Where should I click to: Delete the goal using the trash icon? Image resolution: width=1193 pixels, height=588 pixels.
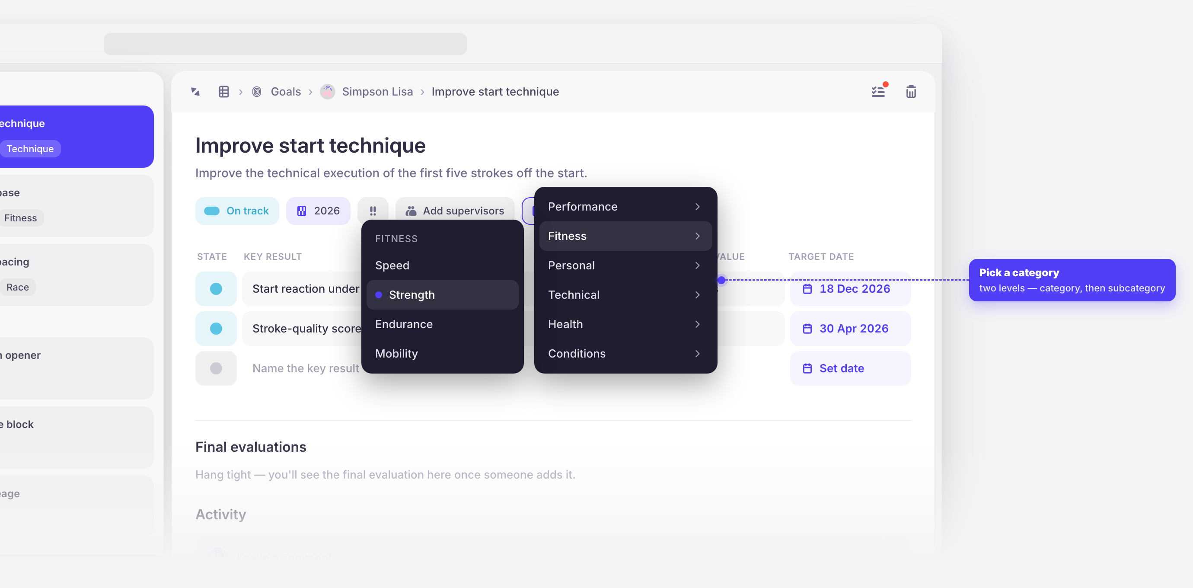911,92
